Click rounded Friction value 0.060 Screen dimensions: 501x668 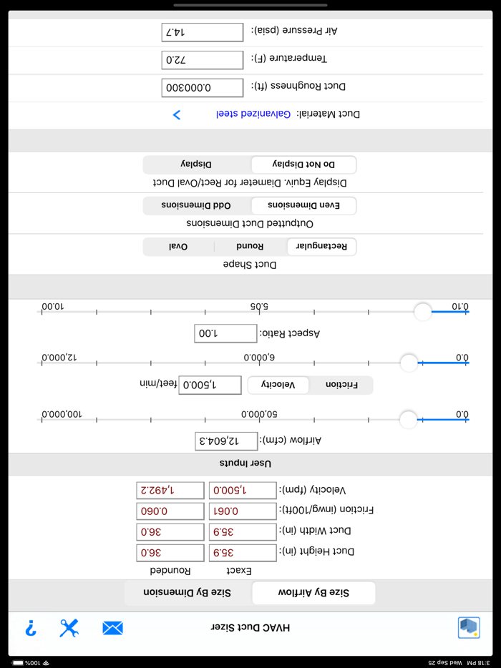[x=170, y=511]
